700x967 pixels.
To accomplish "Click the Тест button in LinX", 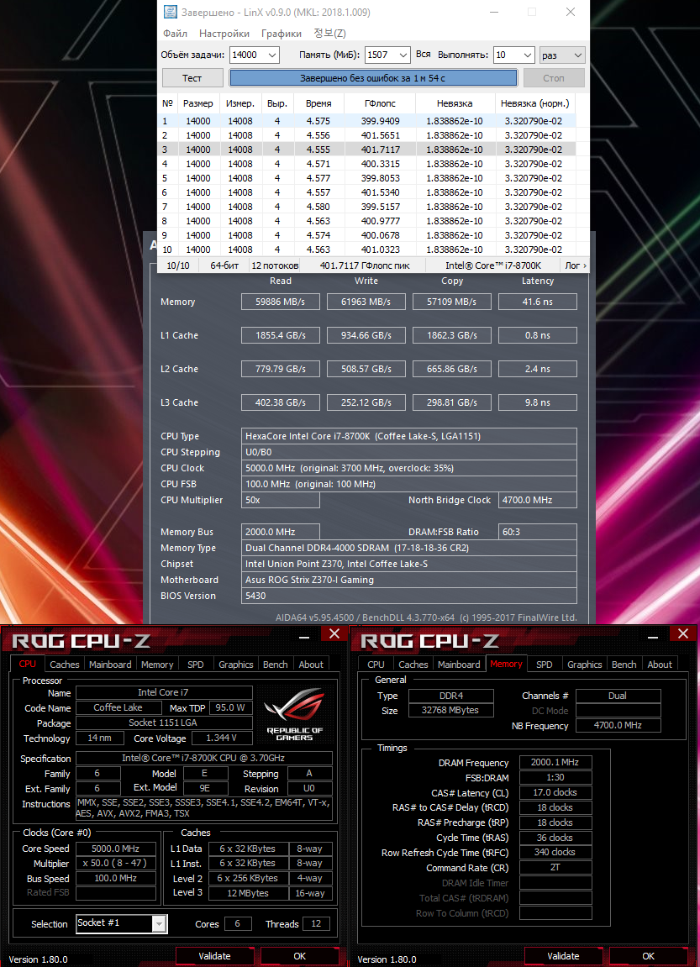I will [x=192, y=77].
